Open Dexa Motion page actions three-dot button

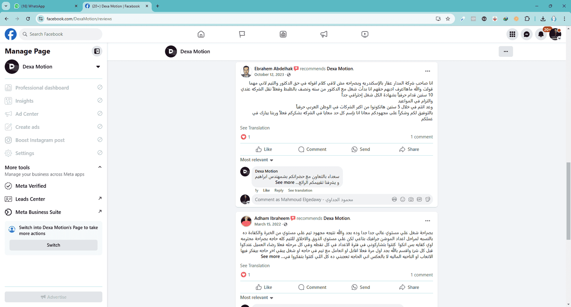(506, 51)
